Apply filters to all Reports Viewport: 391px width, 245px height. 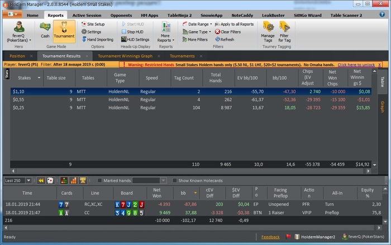tap(234, 24)
